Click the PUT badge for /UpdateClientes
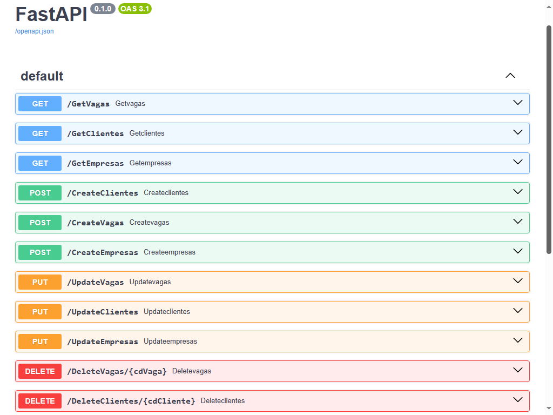553x415 pixels. 40,312
